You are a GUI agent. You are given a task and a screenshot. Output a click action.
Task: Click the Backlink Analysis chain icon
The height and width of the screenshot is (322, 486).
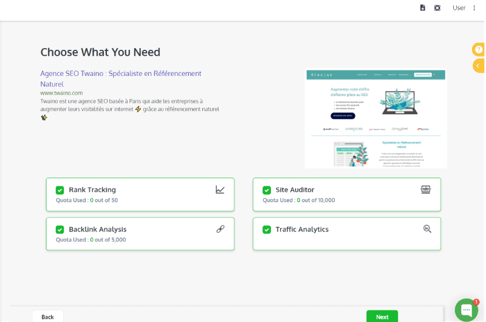point(221,229)
